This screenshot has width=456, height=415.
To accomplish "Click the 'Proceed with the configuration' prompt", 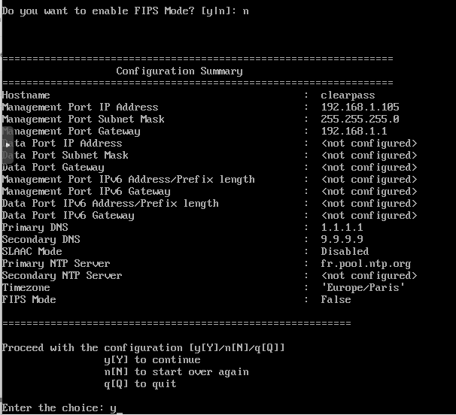I will click(x=143, y=348).
